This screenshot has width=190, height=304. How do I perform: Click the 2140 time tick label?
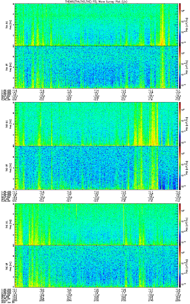pyautogui.click(x=151, y=300)
